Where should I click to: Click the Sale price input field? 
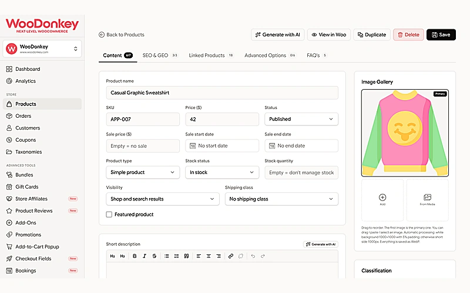click(143, 146)
